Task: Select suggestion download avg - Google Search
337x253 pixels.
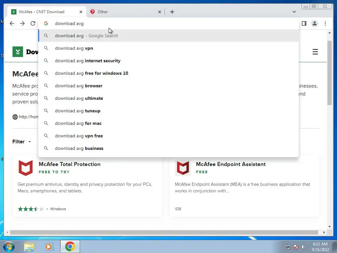Action: pos(168,36)
